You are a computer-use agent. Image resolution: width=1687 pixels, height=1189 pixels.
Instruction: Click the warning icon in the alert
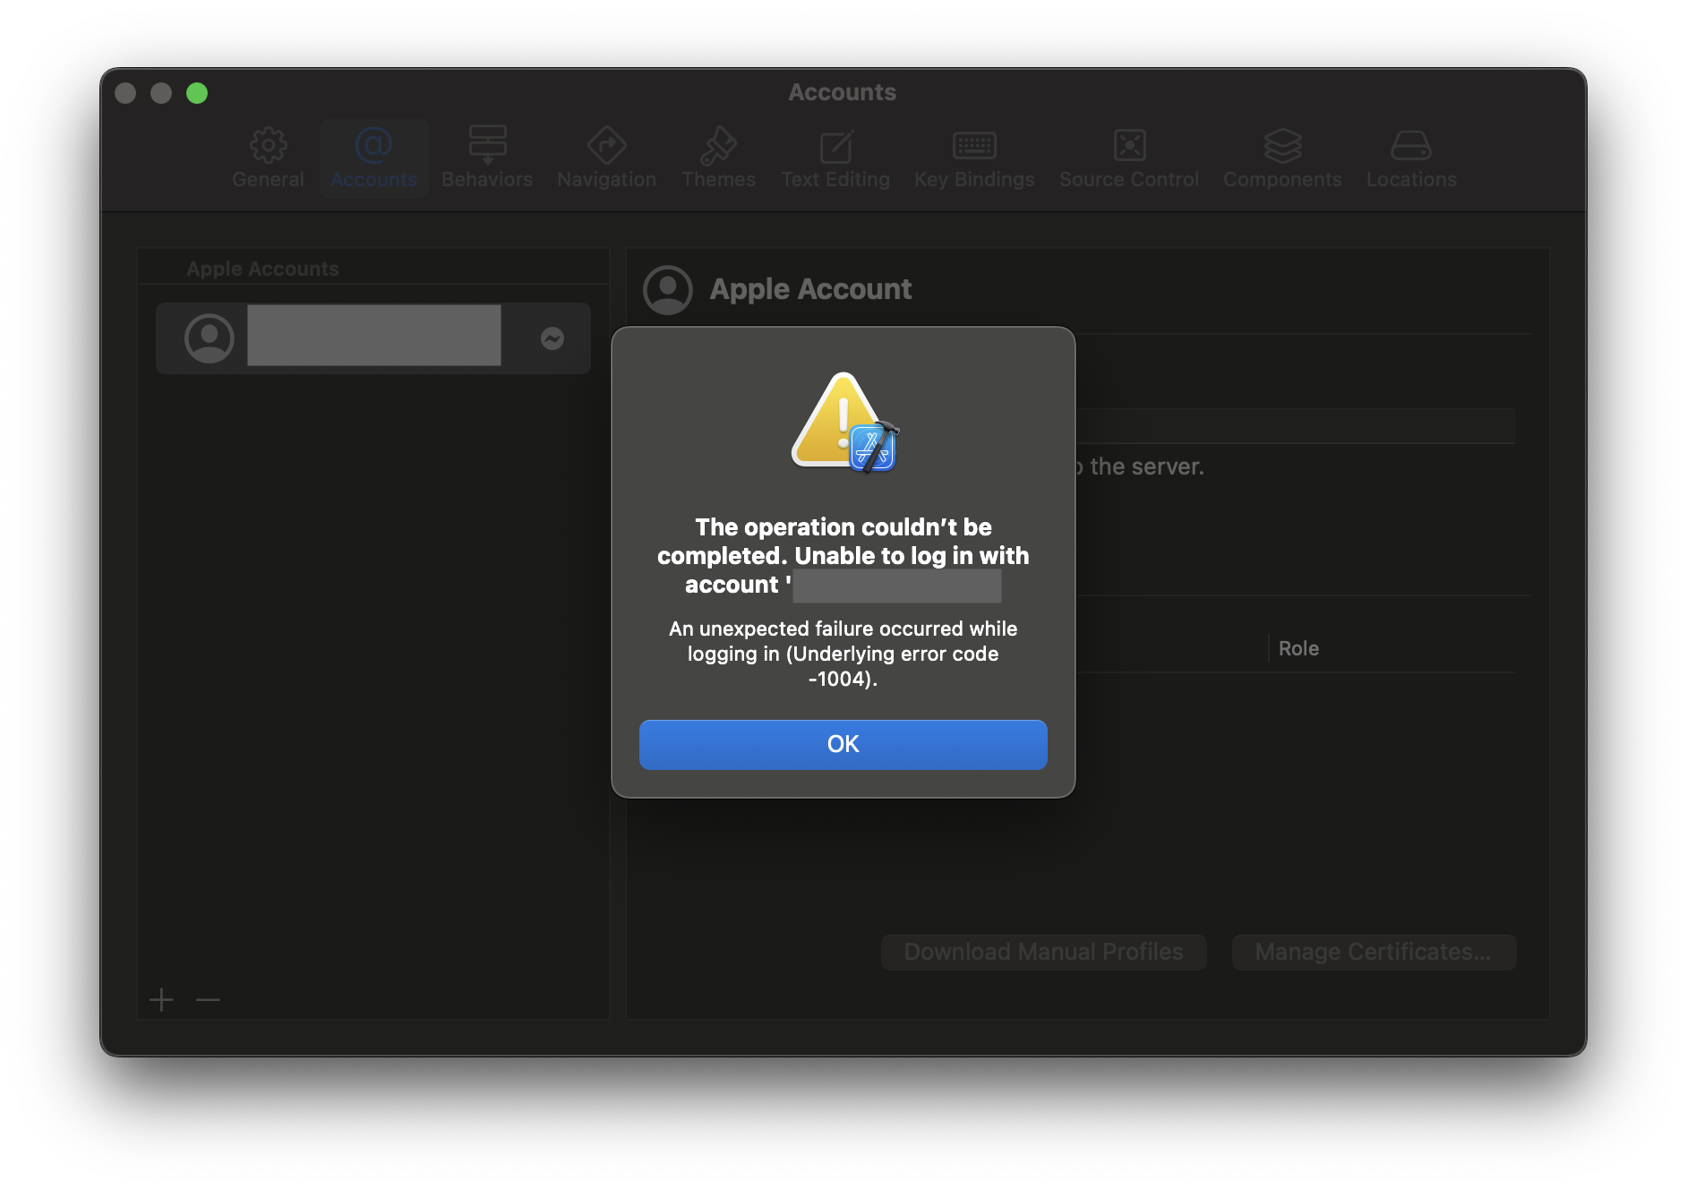pyautogui.click(x=843, y=421)
